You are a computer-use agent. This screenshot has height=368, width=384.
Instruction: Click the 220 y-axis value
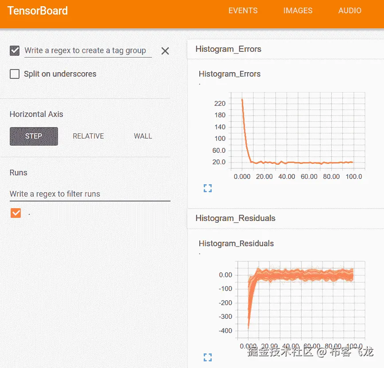point(220,104)
